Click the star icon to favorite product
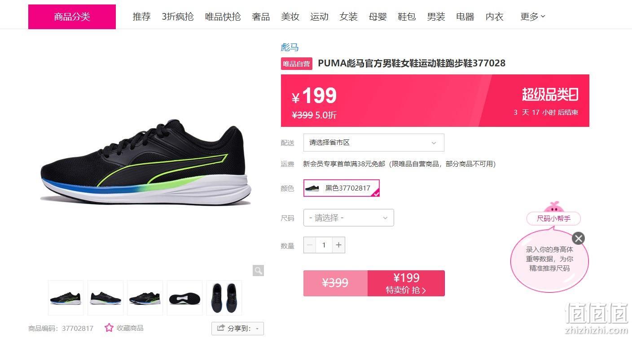Image resolution: width=632 pixels, height=338 pixels. pyautogui.click(x=109, y=328)
